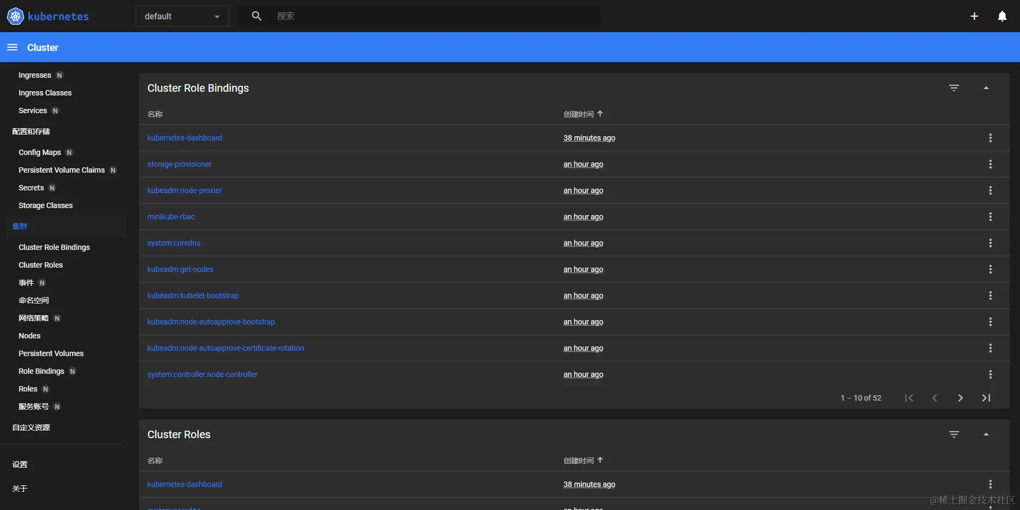Open kubeadm:node-proxier binding link
The height and width of the screenshot is (510, 1020).
(x=184, y=190)
